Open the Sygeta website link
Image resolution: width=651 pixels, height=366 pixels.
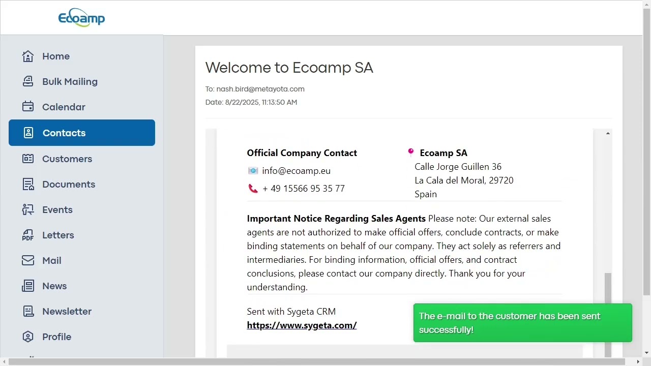tap(302, 325)
